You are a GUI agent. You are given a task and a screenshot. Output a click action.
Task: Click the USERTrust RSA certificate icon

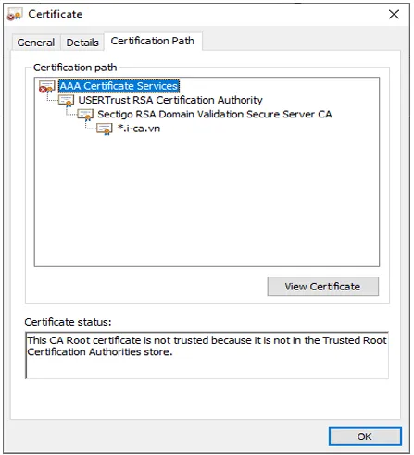67,101
